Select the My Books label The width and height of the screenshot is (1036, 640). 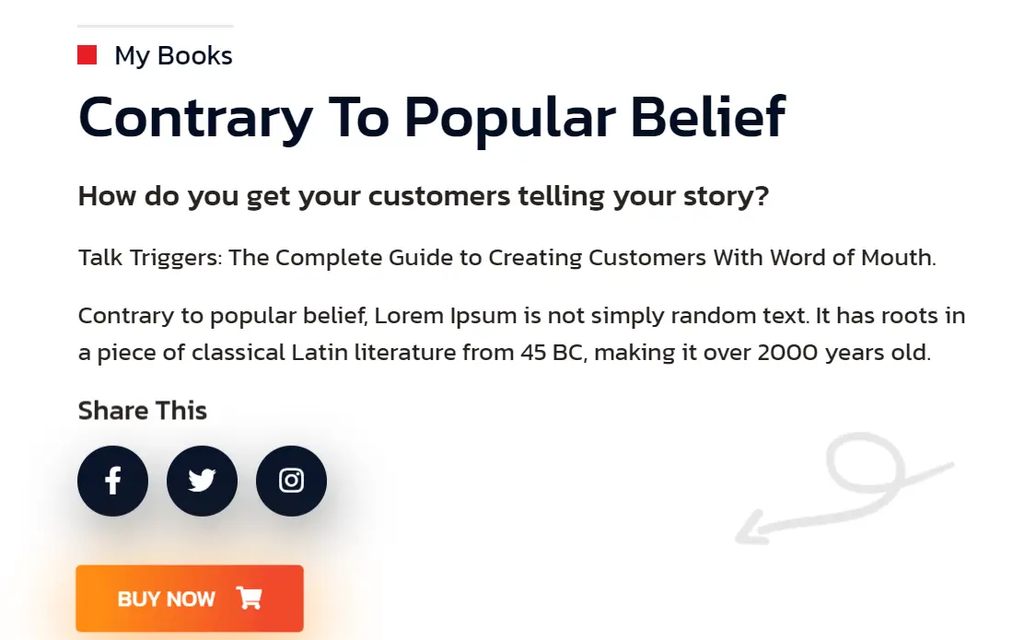coord(174,56)
